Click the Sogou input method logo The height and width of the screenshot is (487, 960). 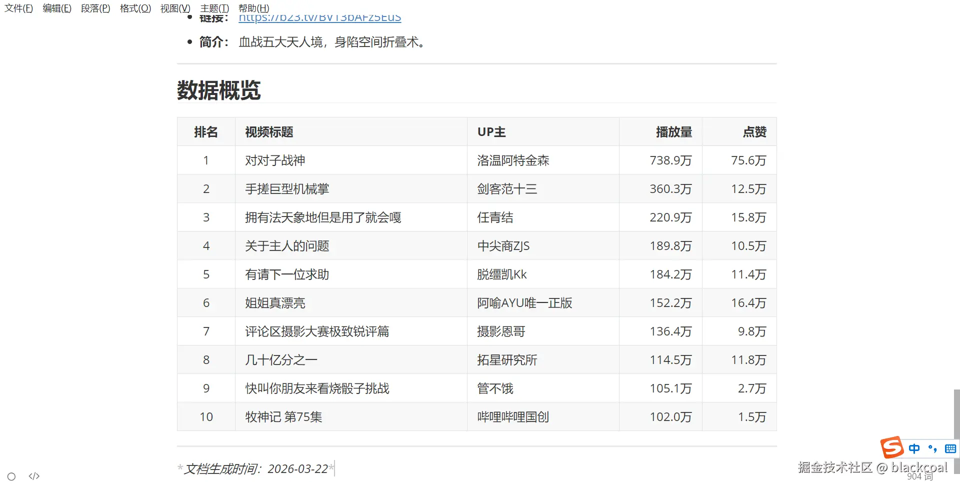892,447
